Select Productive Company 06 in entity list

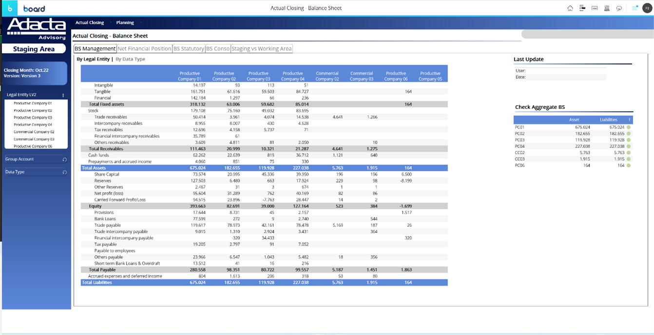[33, 146]
